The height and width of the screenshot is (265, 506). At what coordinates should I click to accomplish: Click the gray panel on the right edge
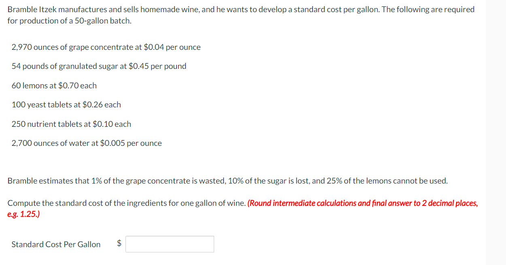pyautogui.click(x=495, y=132)
